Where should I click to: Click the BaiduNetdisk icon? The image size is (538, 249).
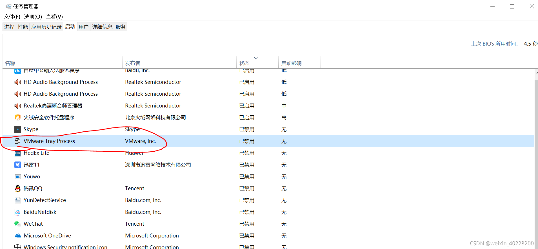[18, 212]
